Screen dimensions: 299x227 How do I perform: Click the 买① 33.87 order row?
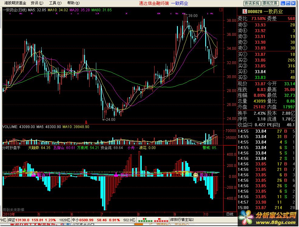pos(267,55)
